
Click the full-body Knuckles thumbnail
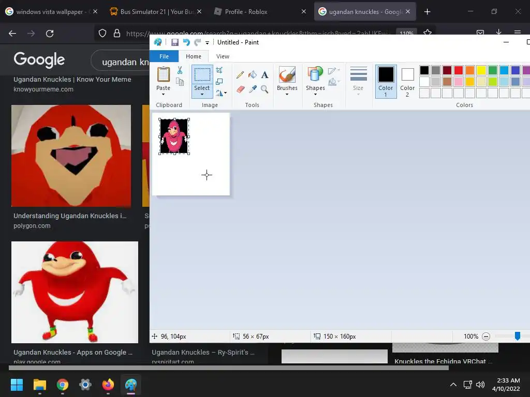75,292
